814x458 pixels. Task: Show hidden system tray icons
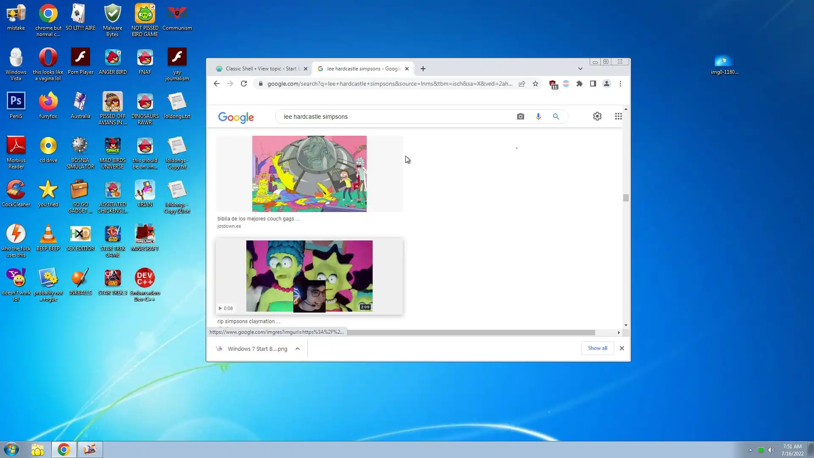click(x=750, y=450)
